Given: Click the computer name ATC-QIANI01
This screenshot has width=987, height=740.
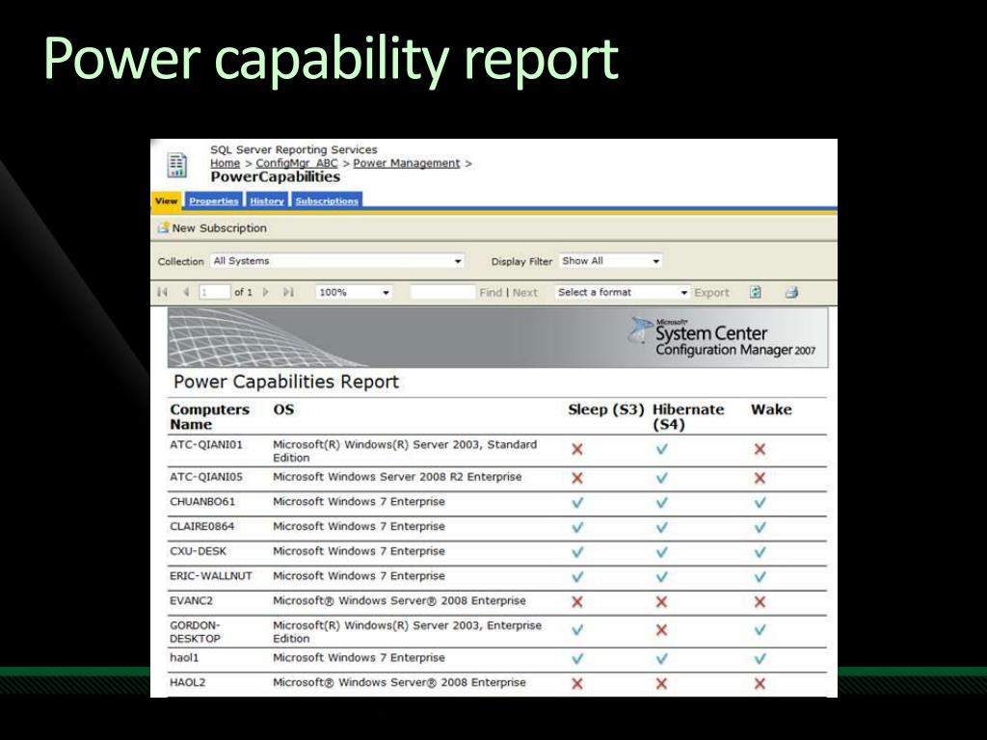Looking at the screenshot, I should [x=206, y=445].
